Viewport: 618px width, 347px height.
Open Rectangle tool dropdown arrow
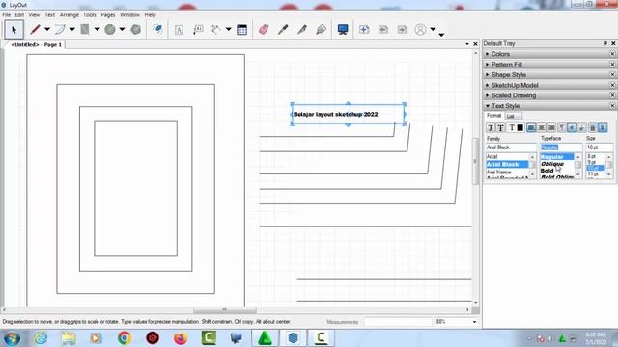[x=97, y=30]
